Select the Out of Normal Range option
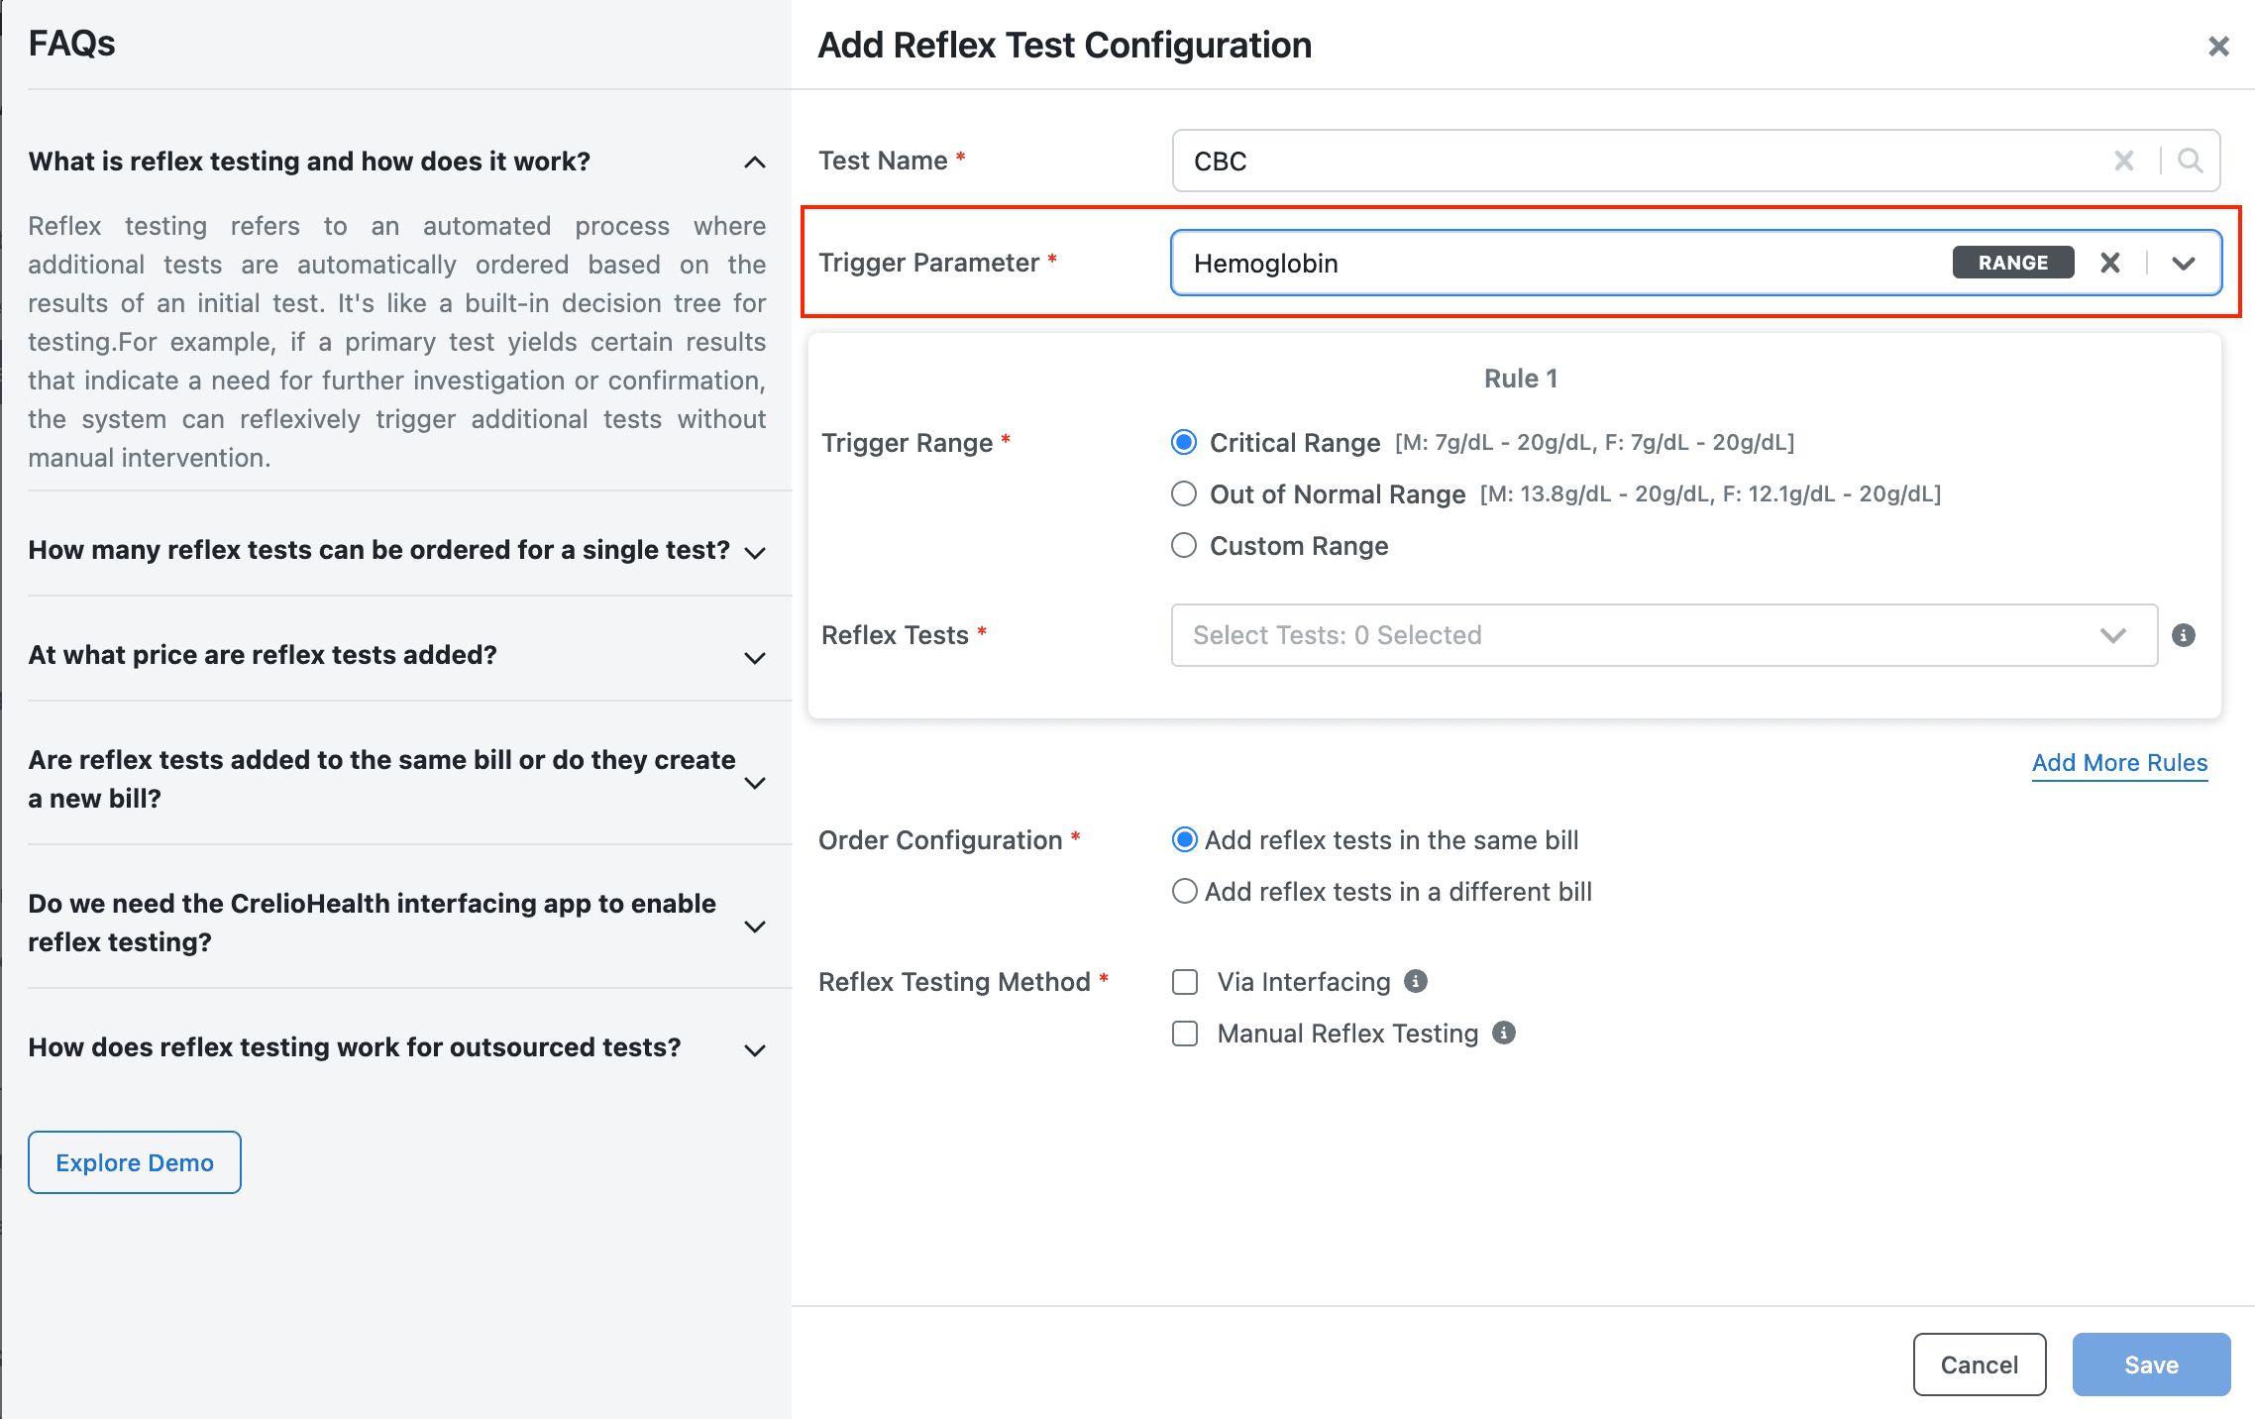 [x=1184, y=493]
